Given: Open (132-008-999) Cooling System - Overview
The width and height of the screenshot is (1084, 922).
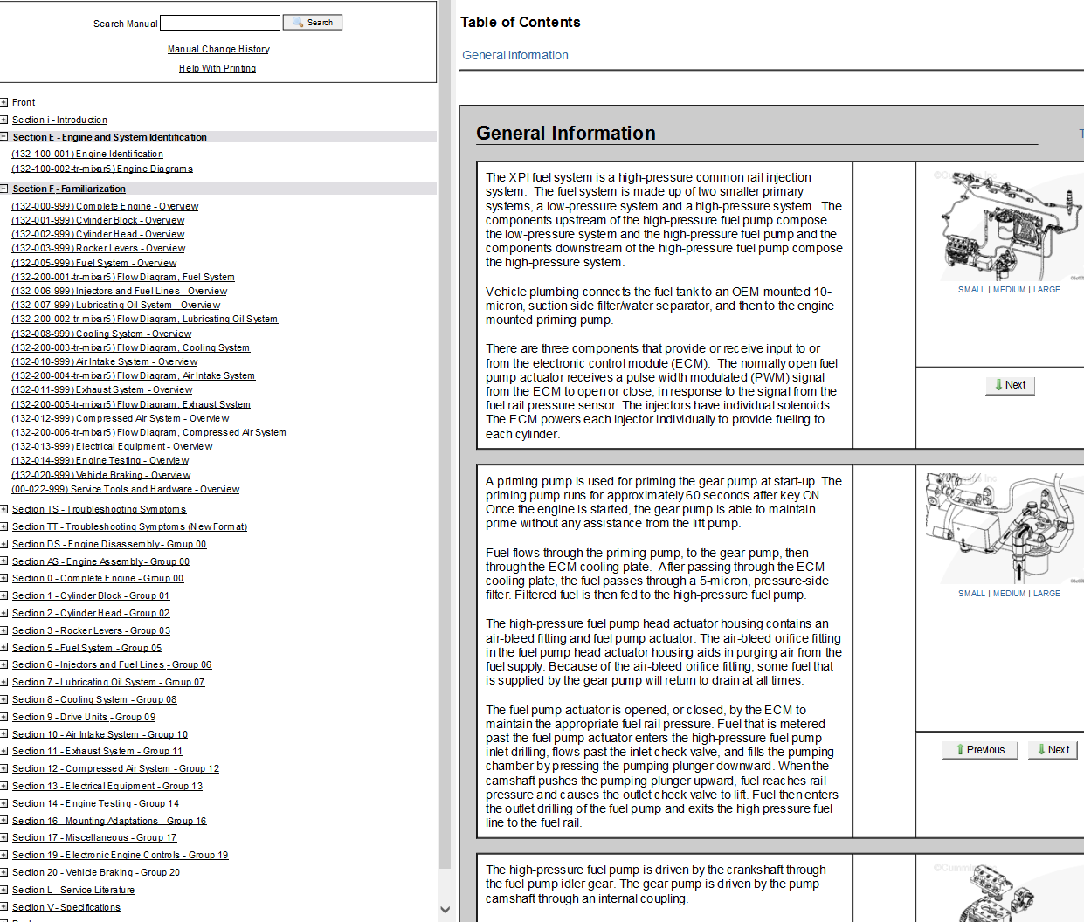Looking at the screenshot, I should point(101,334).
